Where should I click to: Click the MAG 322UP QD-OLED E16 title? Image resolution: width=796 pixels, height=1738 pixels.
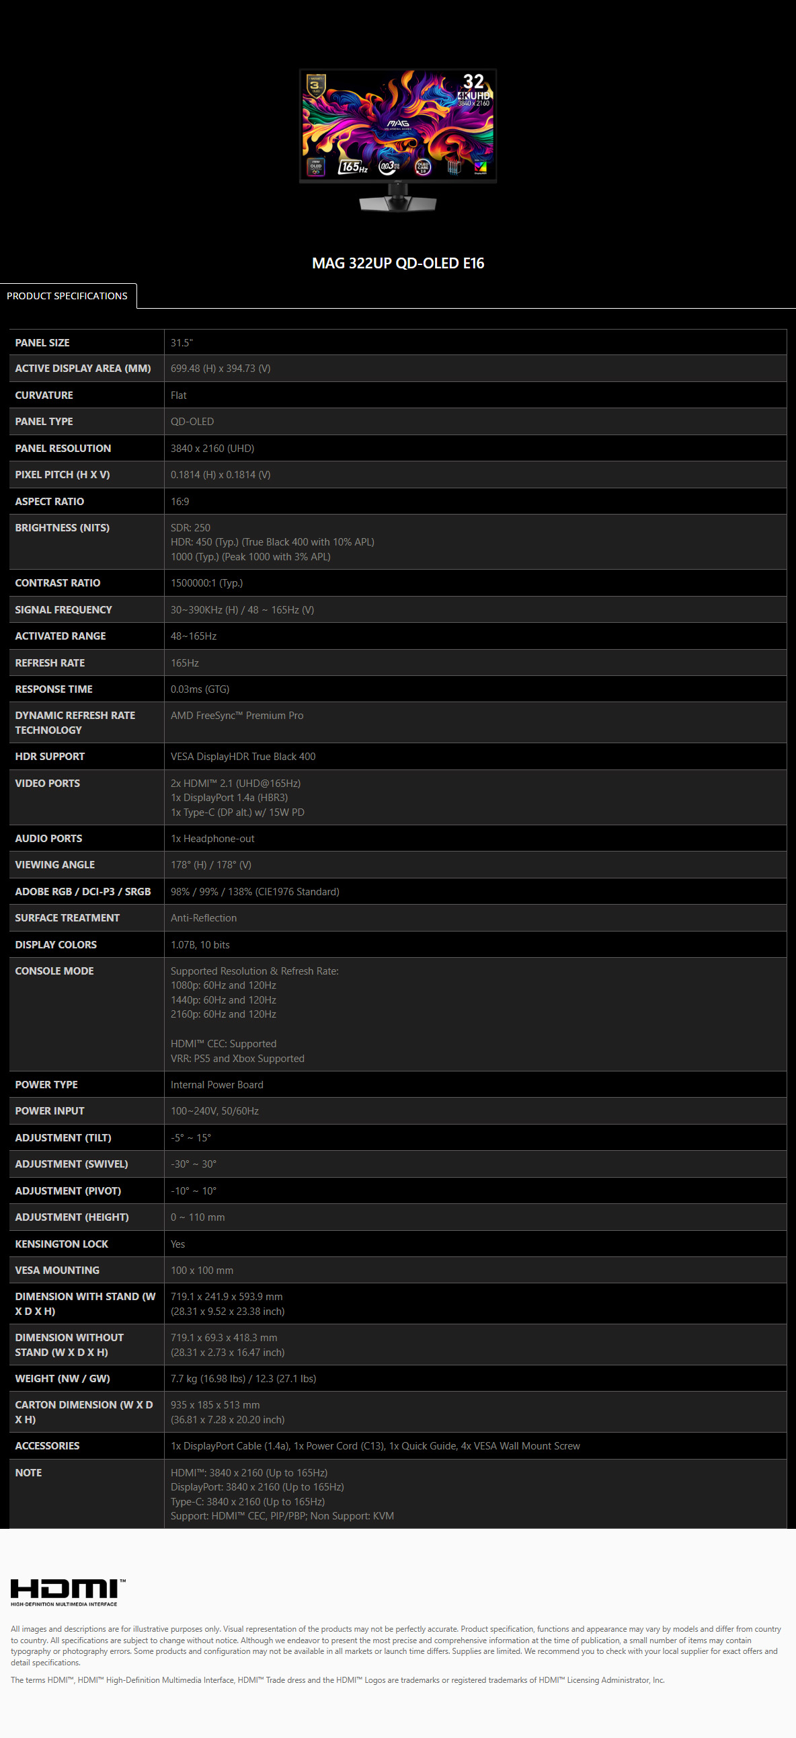pyautogui.click(x=398, y=263)
